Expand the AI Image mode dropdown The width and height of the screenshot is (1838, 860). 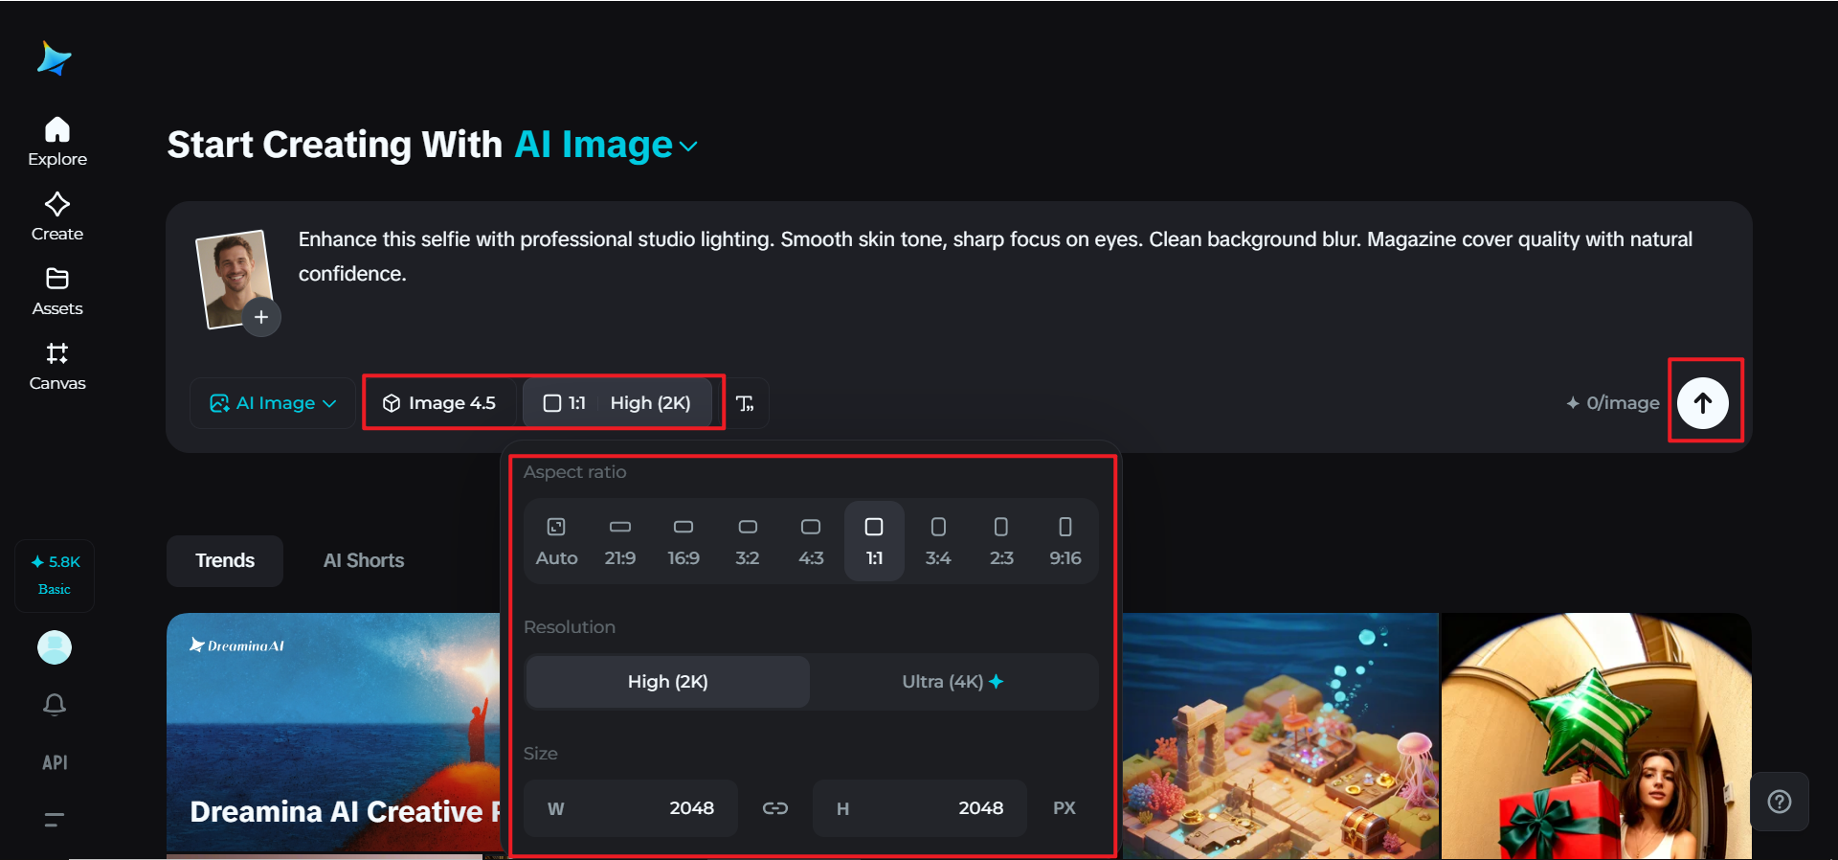(273, 403)
